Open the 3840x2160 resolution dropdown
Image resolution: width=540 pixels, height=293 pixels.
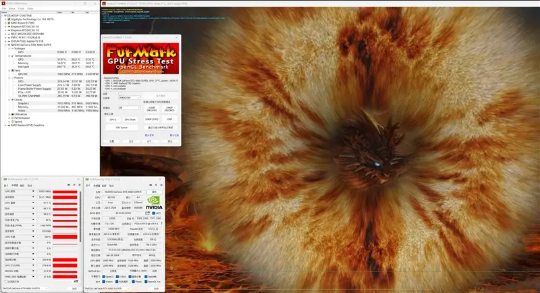click(129, 98)
